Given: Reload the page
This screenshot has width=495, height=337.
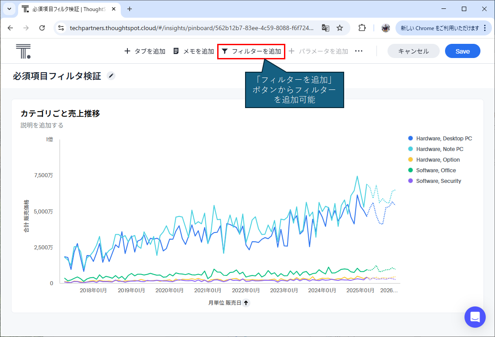Looking at the screenshot, I should click(x=42, y=28).
